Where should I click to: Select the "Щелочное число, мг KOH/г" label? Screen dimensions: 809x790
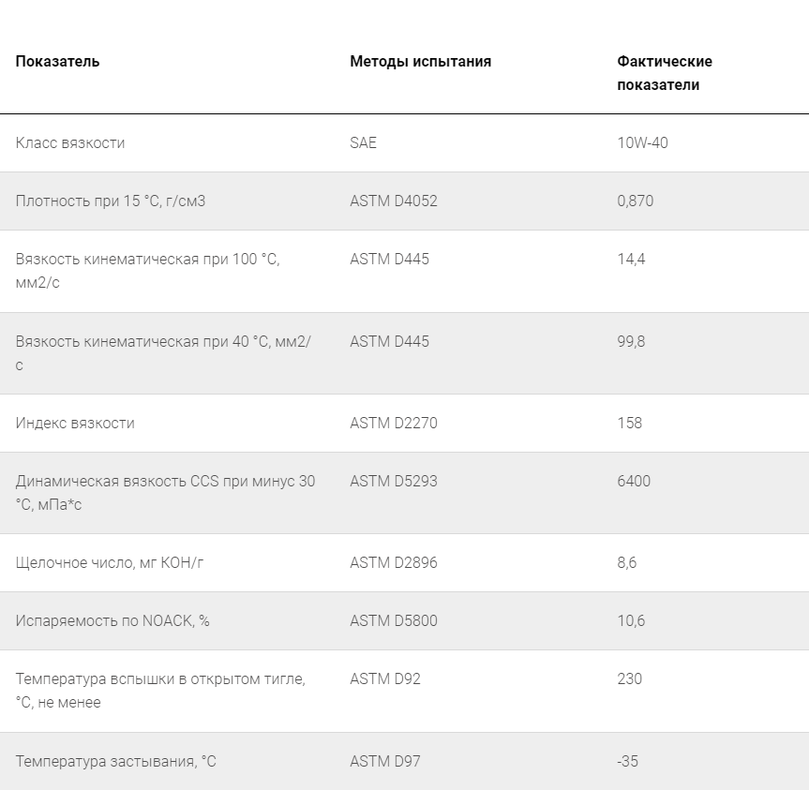point(109,563)
